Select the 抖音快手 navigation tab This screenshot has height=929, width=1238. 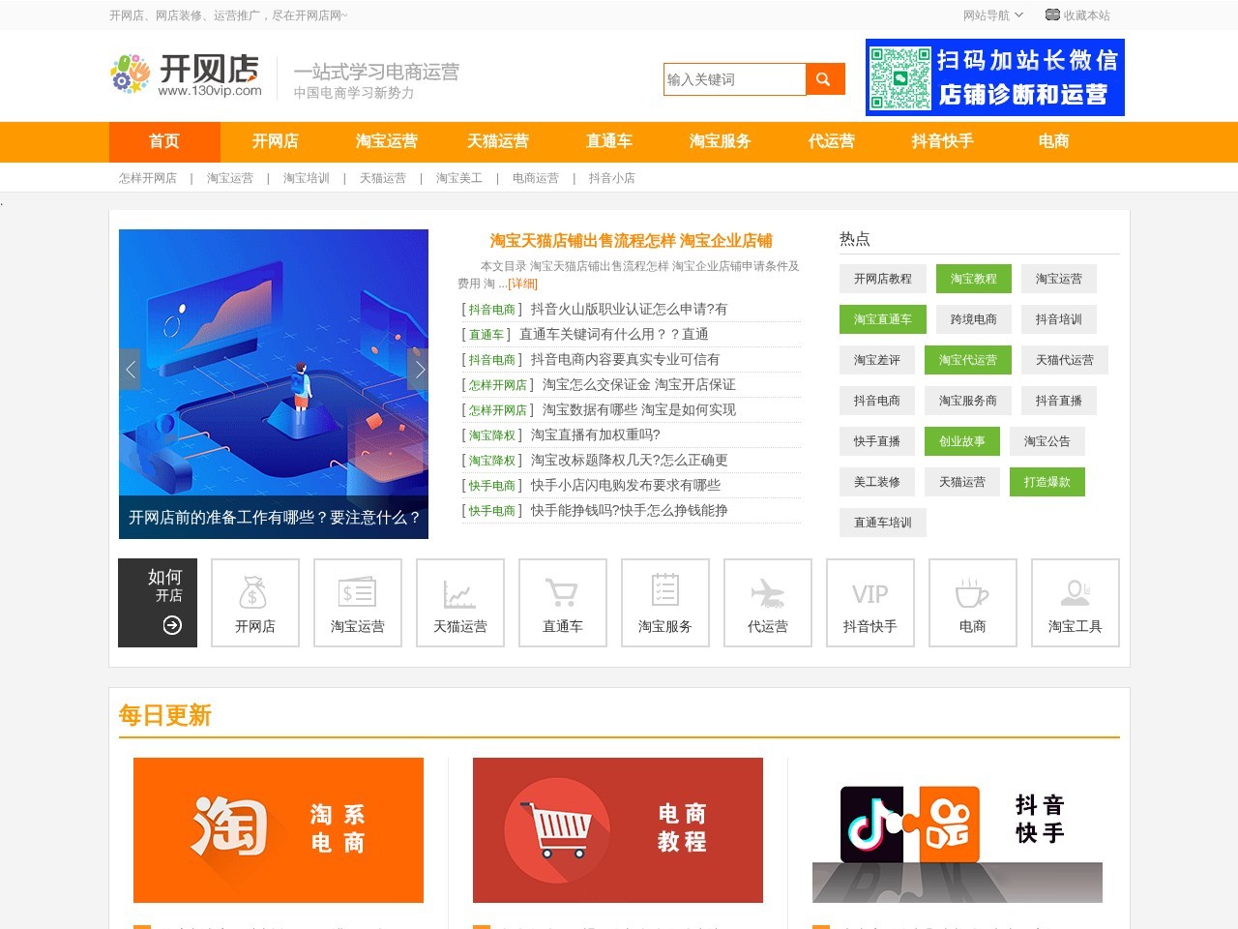943,141
